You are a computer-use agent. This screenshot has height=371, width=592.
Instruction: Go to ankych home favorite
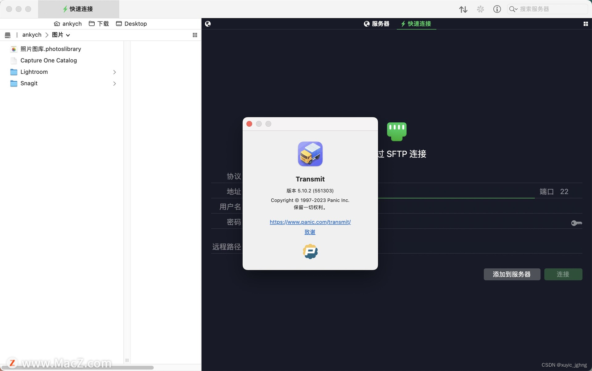pyautogui.click(x=68, y=24)
